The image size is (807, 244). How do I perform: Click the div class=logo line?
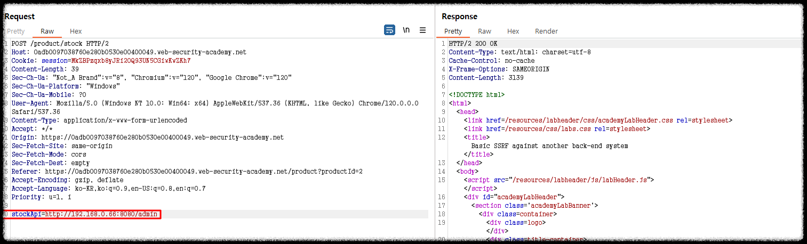[516, 223]
